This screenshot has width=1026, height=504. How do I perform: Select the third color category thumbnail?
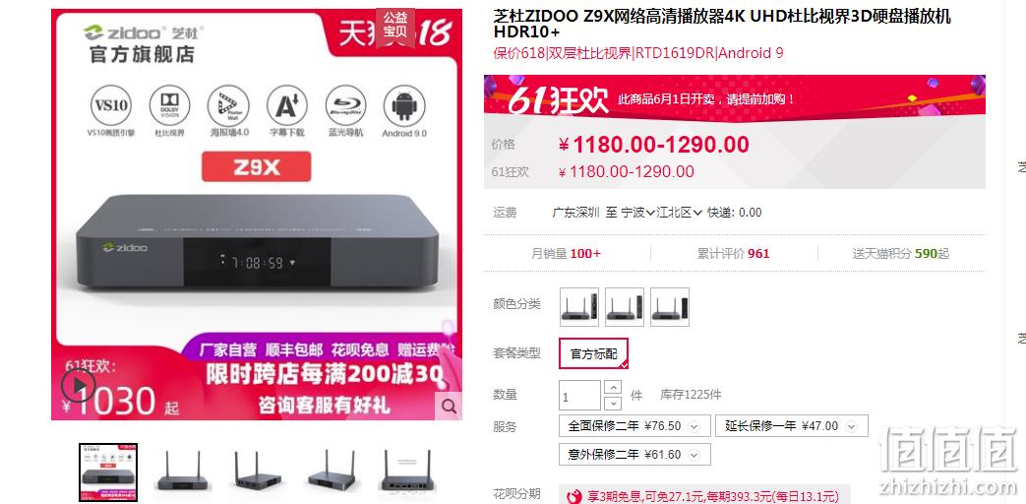(x=669, y=307)
